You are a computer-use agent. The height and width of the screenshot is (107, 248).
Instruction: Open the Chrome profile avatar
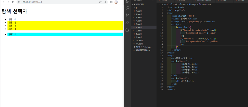click(x=116, y=2)
